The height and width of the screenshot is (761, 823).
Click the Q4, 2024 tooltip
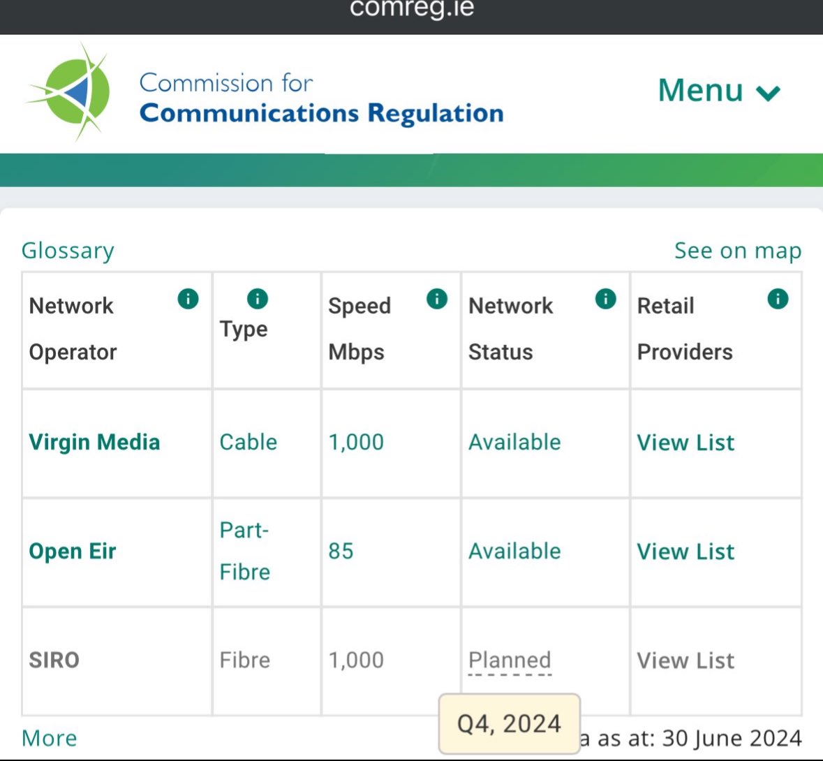pos(509,724)
